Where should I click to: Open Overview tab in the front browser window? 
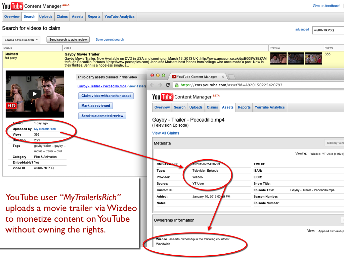(x=162, y=107)
